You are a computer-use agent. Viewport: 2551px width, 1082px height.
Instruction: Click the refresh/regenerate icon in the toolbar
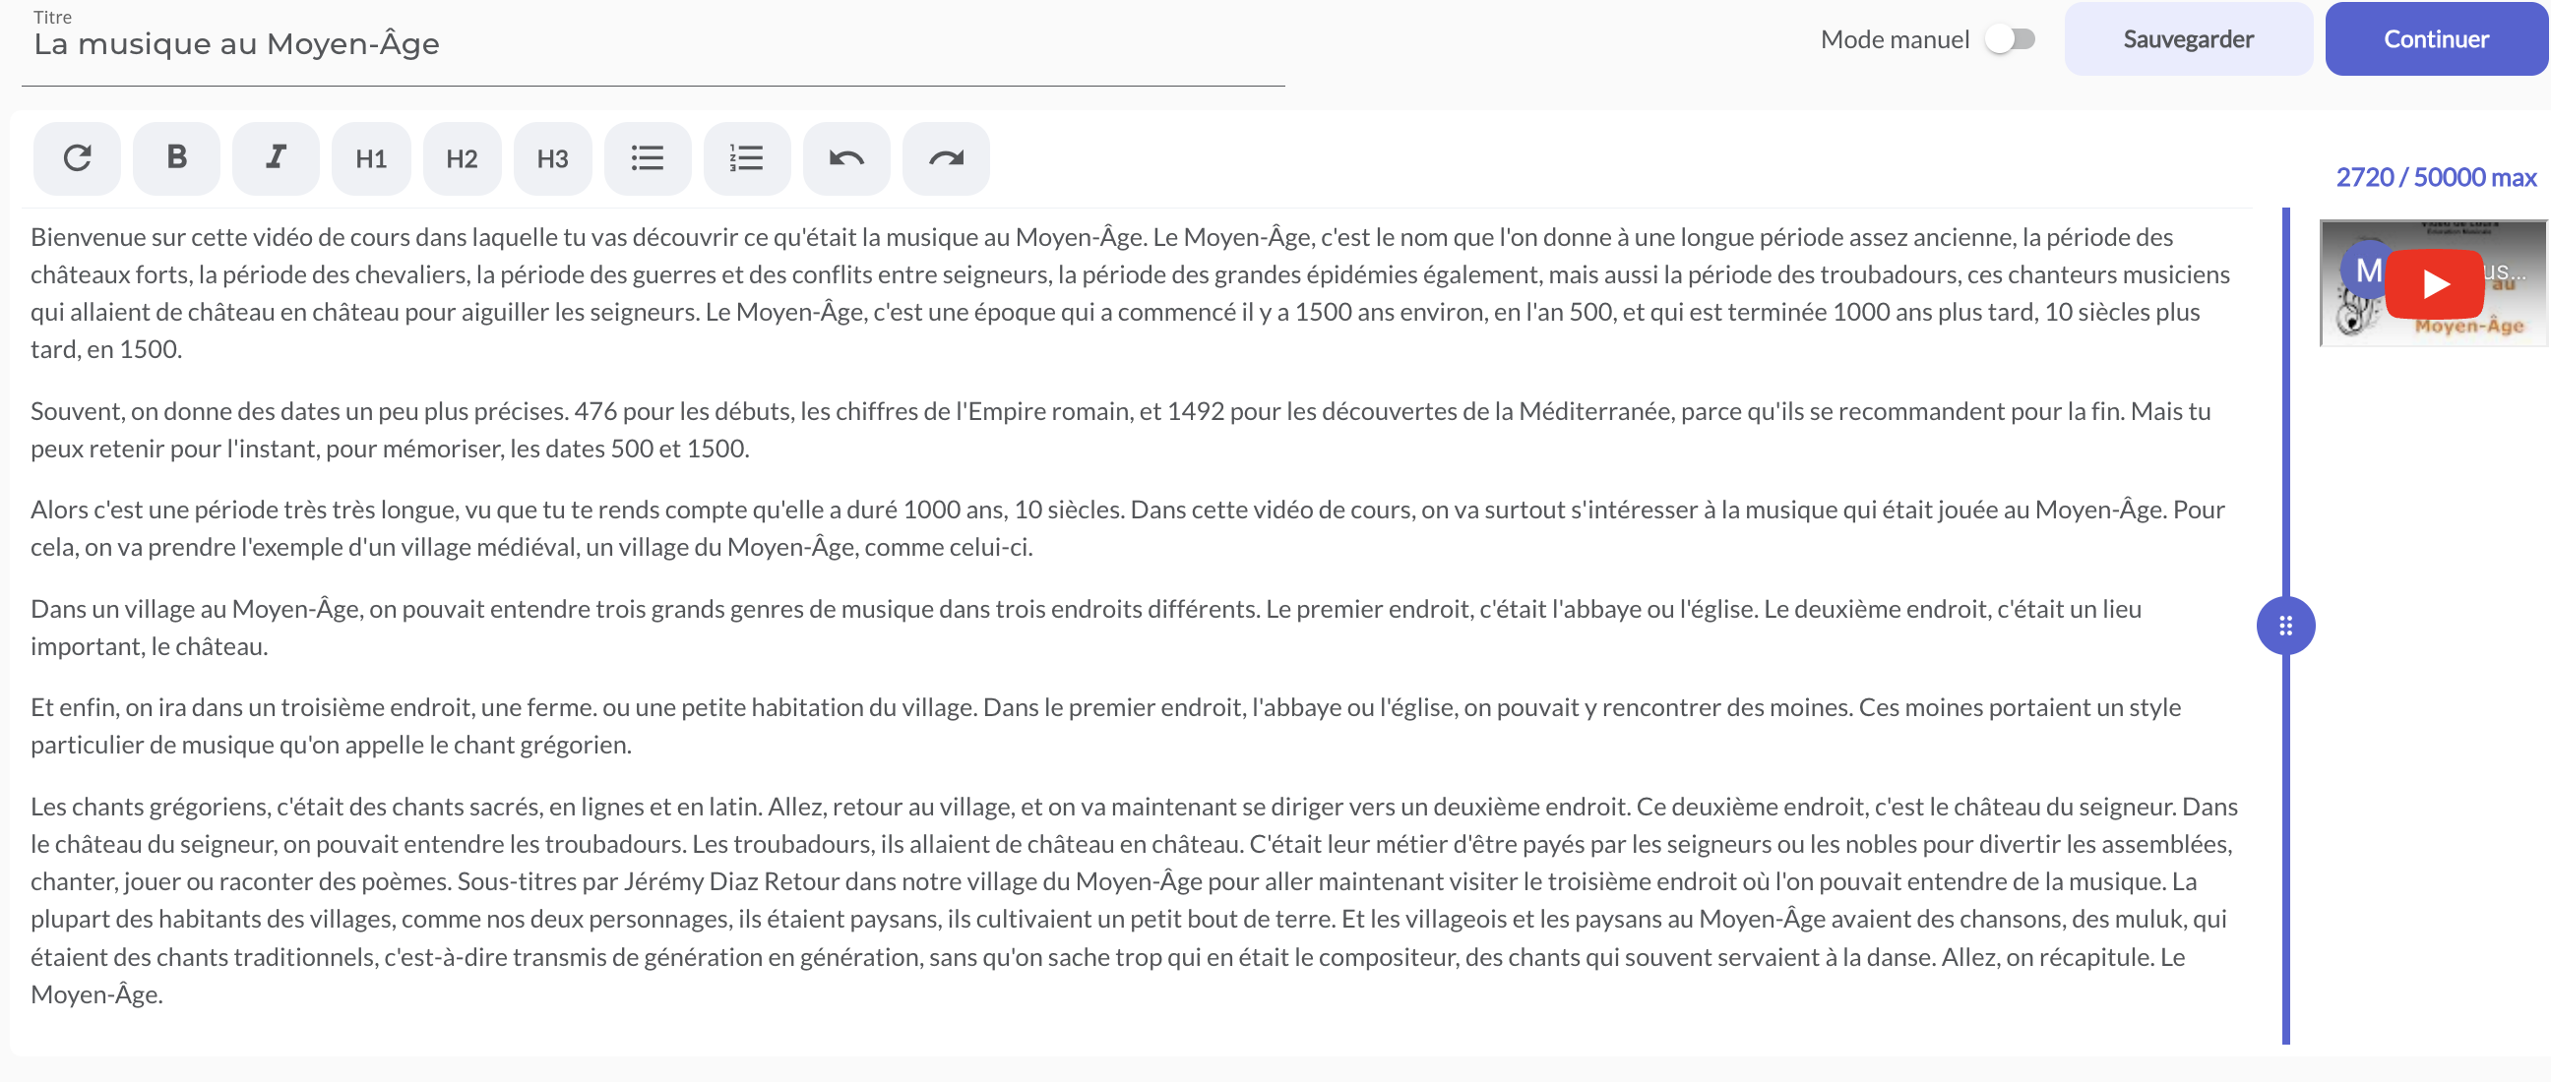(77, 158)
